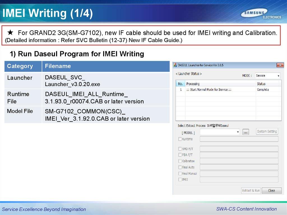Tick the IMEI checkbox
This screenshot has width=287, height=215.
[x=180, y=179]
